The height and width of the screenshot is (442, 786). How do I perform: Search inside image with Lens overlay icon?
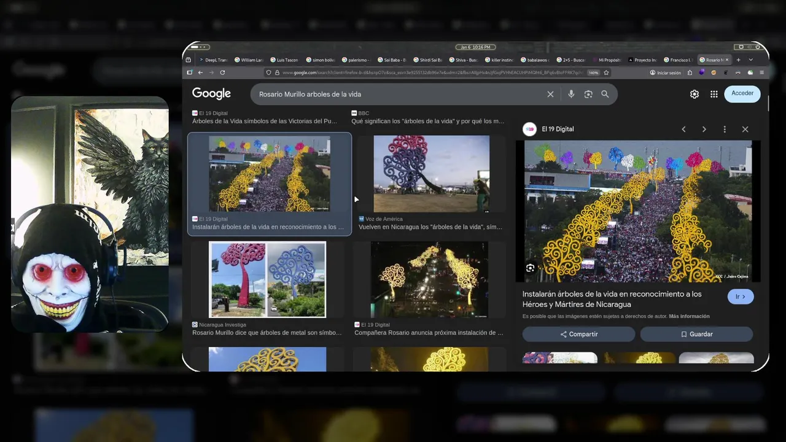tap(531, 268)
